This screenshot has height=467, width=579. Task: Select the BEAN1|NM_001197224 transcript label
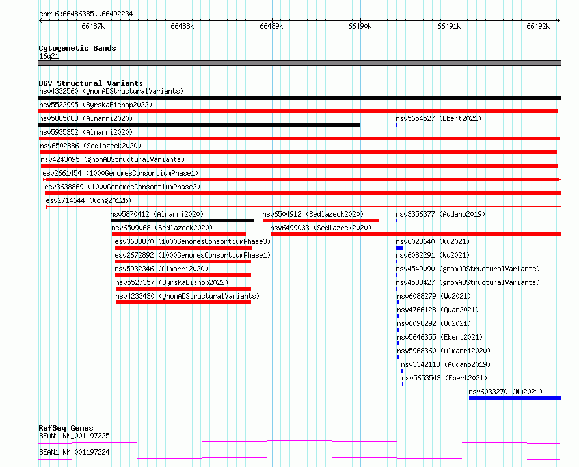point(74,452)
